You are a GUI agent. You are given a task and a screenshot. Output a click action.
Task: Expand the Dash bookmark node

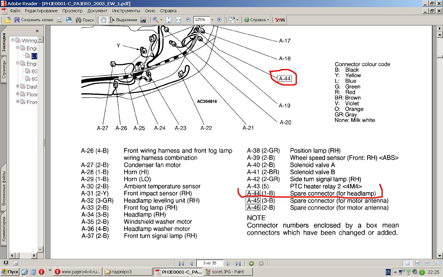tap(18, 86)
